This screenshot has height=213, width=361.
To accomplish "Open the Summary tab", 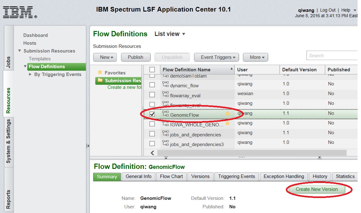I will coord(107,177).
